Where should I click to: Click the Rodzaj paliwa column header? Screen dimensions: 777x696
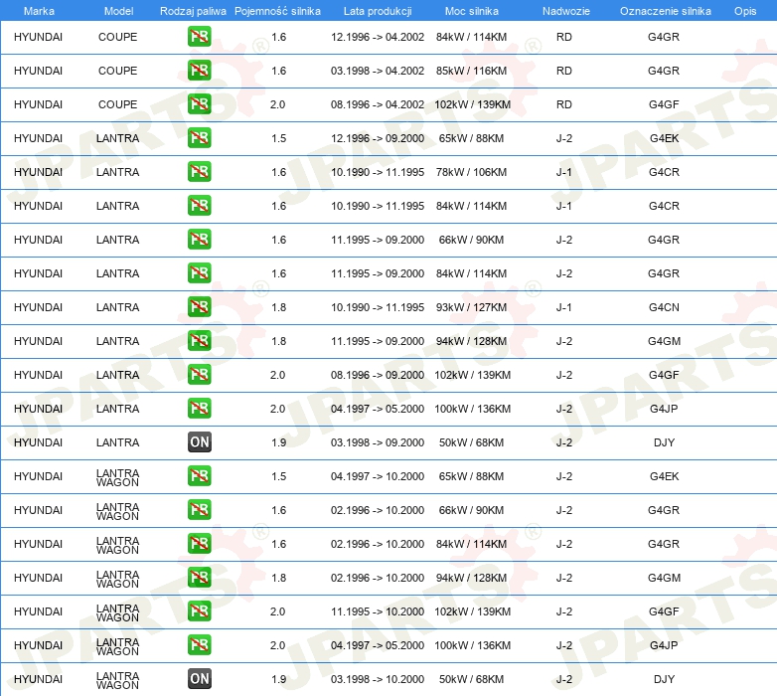pyautogui.click(x=193, y=11)
